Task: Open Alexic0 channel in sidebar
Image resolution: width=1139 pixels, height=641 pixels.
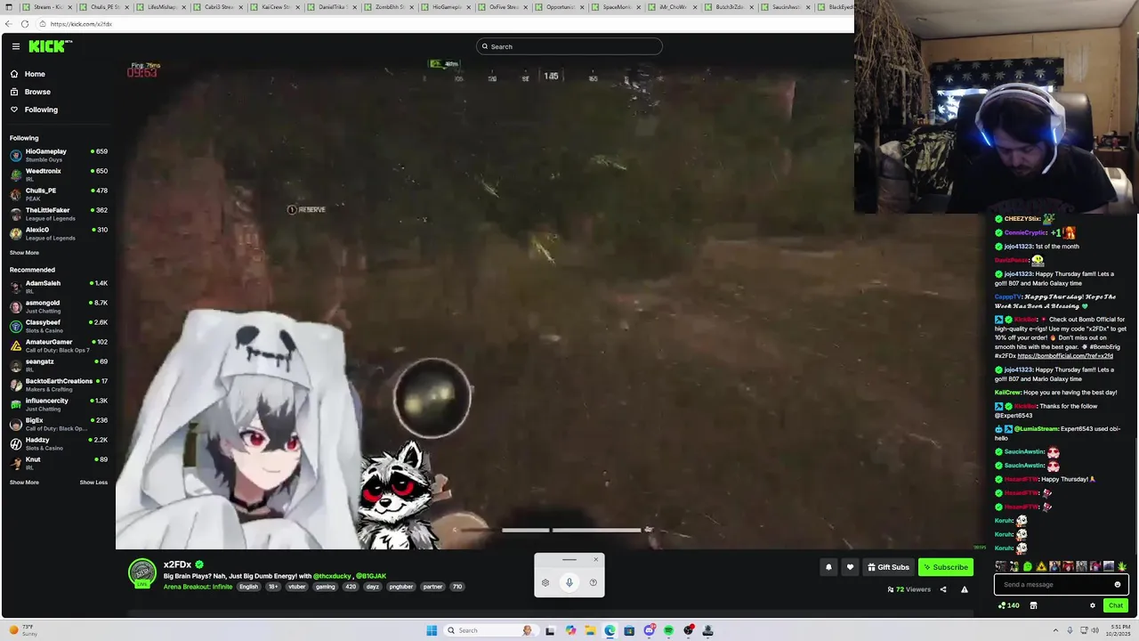Action: [58, 233]
